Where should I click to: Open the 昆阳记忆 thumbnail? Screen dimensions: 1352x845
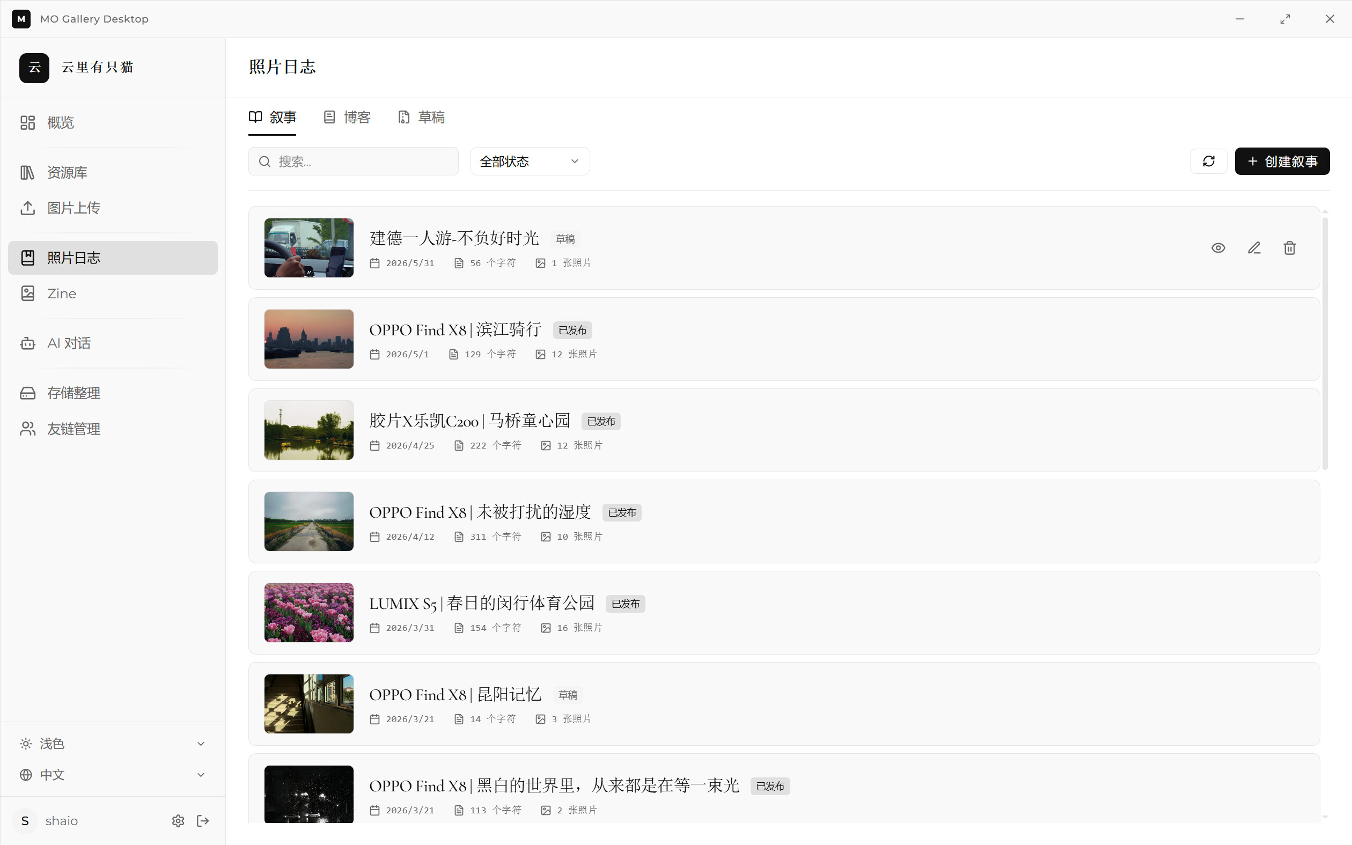309,703
